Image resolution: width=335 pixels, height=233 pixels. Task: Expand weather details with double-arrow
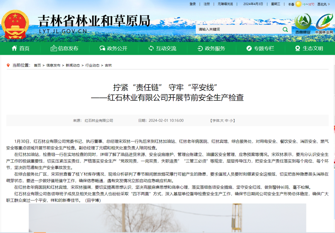[x=329, y=4]
